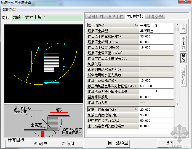Switch to the 计算参数 tab

point(155,17)
